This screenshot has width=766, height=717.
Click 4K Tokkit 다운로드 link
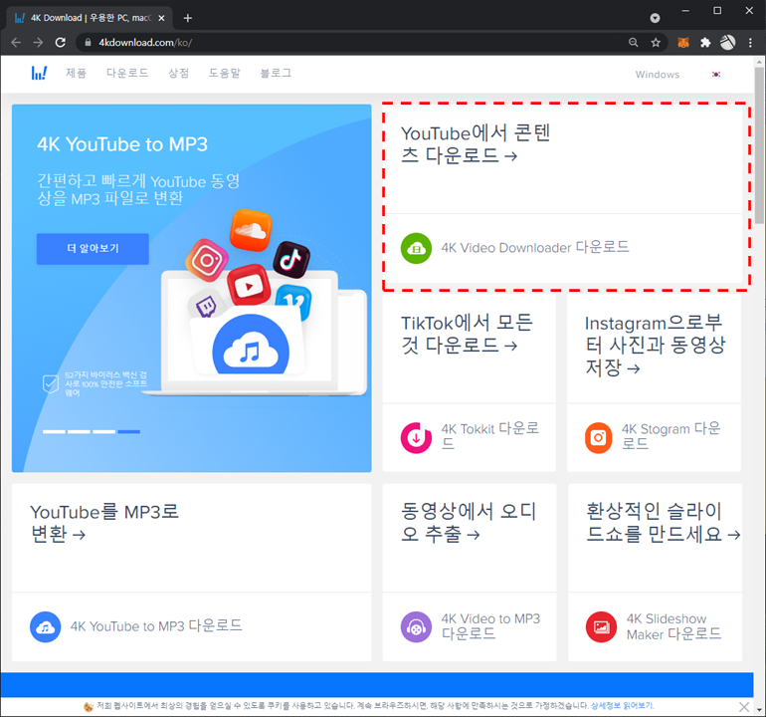pyautogui.click(x=490, y=436)
